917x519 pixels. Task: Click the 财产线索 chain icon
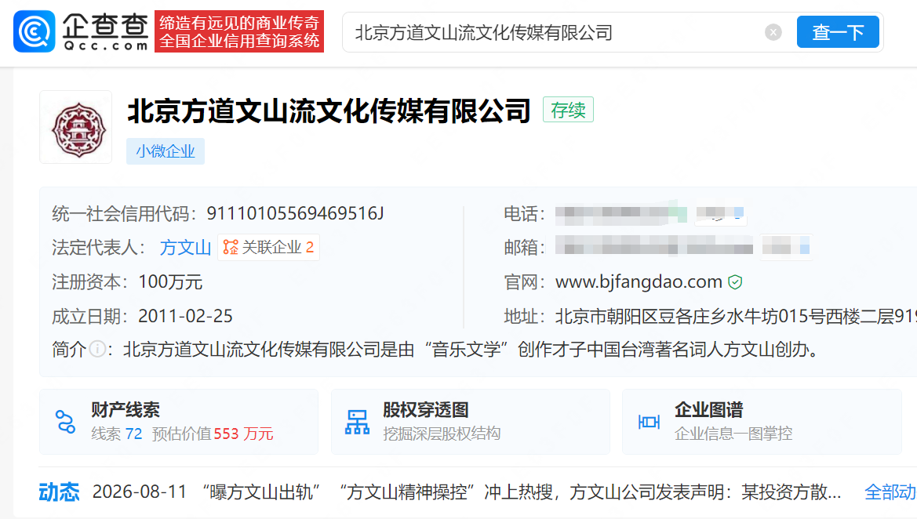(x=65, y=422)
